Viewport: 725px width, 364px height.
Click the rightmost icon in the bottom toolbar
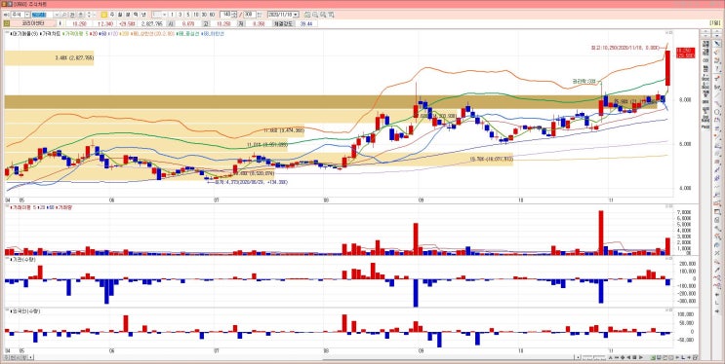coord(695,357)
